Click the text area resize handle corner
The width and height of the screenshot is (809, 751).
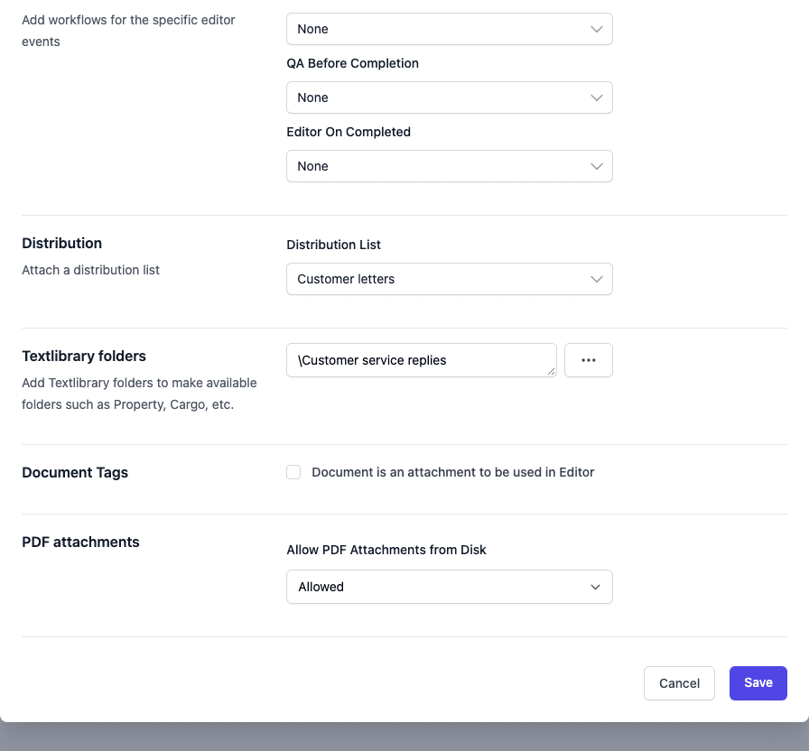551,371
